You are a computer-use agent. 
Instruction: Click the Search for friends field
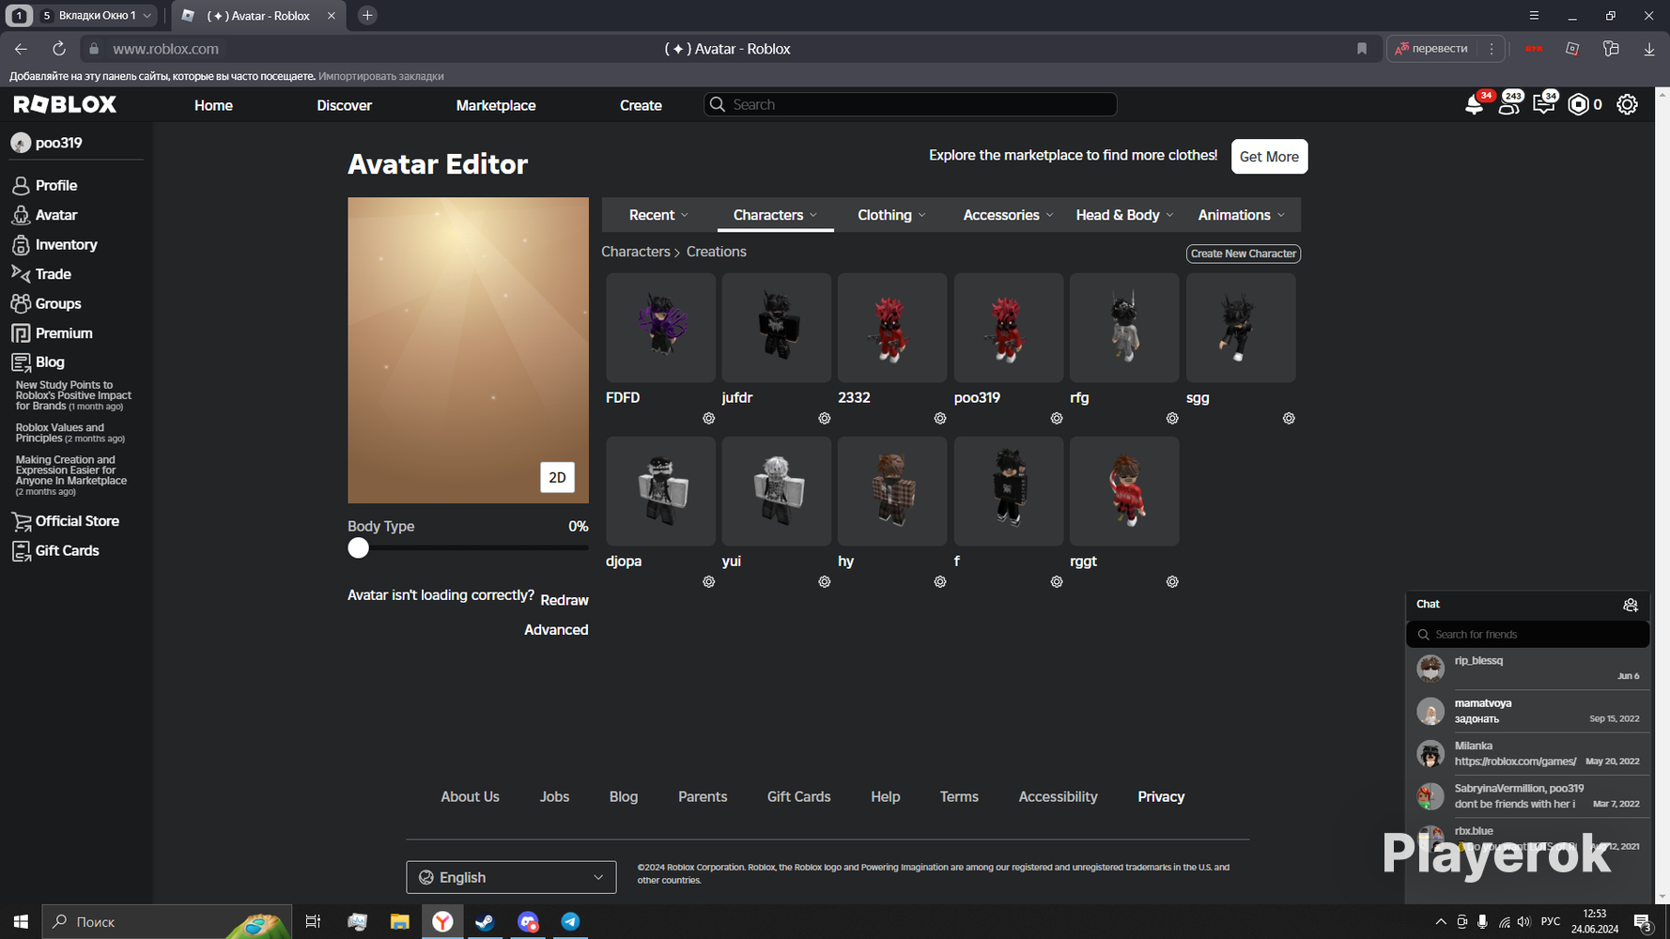(1528, 635)
